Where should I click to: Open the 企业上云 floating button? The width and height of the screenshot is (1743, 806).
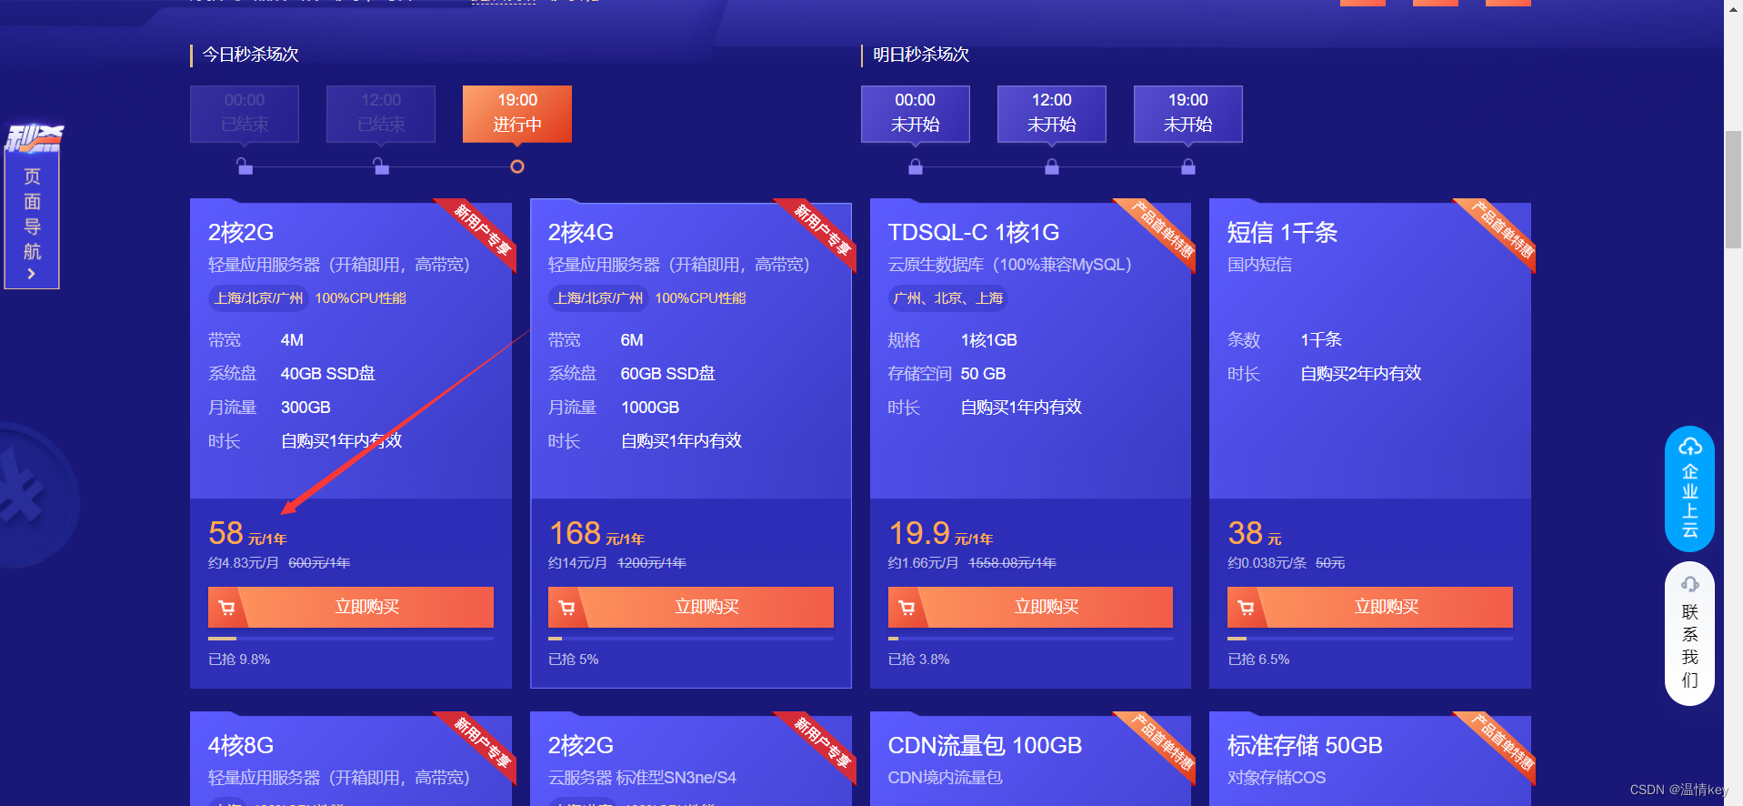point(1689,489)
